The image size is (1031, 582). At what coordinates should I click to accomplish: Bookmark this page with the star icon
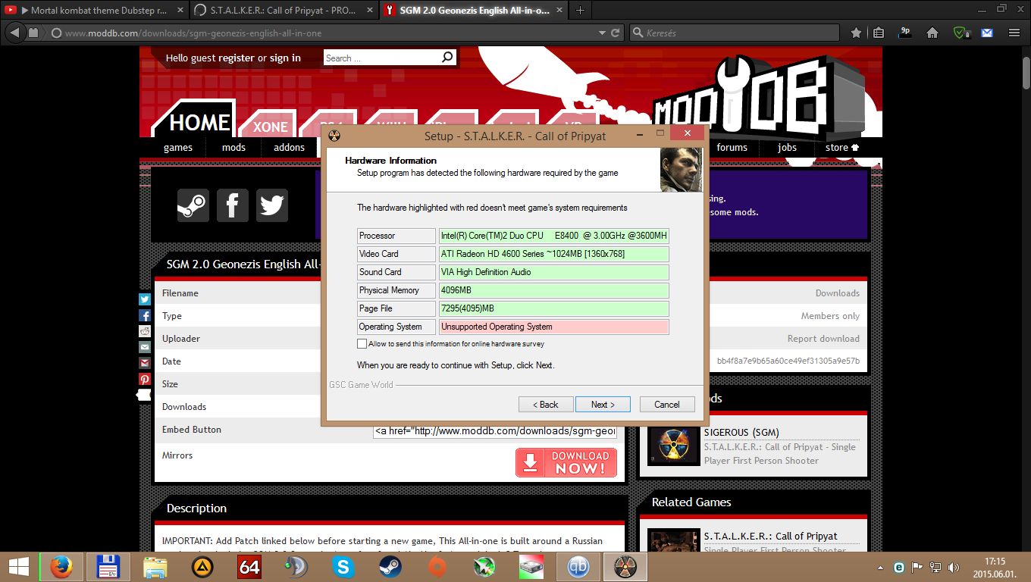click(x=856, y=33)
